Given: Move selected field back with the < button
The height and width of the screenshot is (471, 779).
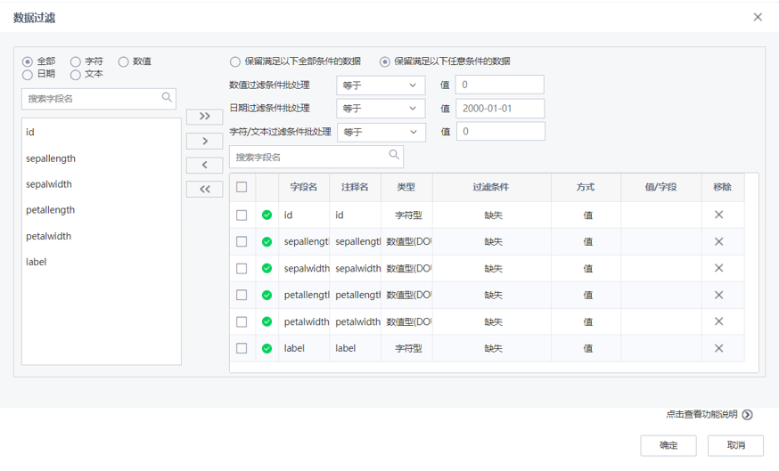Looking at the screenshot, I should pyautogui.click(x=205, y=165).
